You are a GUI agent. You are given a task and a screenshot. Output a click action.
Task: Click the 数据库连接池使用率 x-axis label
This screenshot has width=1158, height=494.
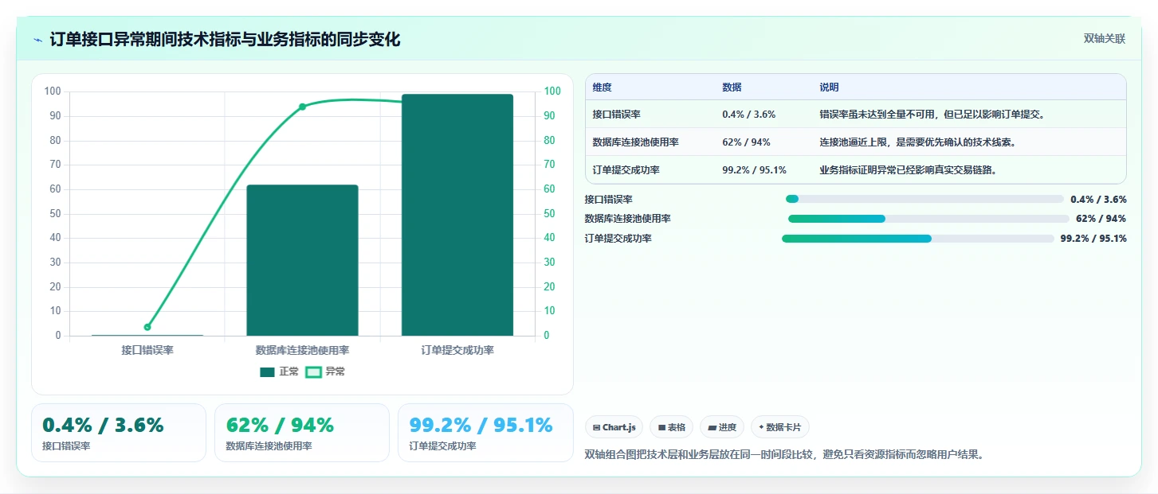[x=302, y=350]
